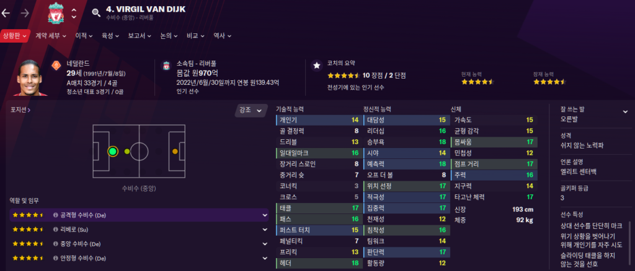Click the 코치의 요약 star rating

(x=344, y=75)
